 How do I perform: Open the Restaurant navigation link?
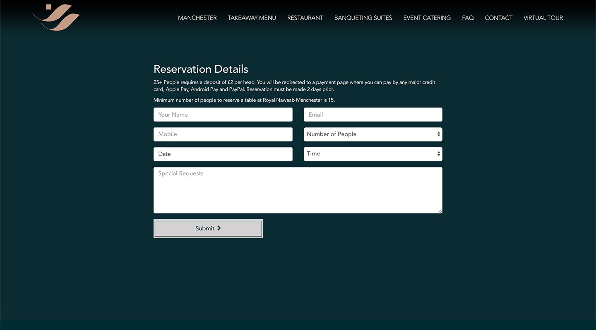tap(305, 18)
